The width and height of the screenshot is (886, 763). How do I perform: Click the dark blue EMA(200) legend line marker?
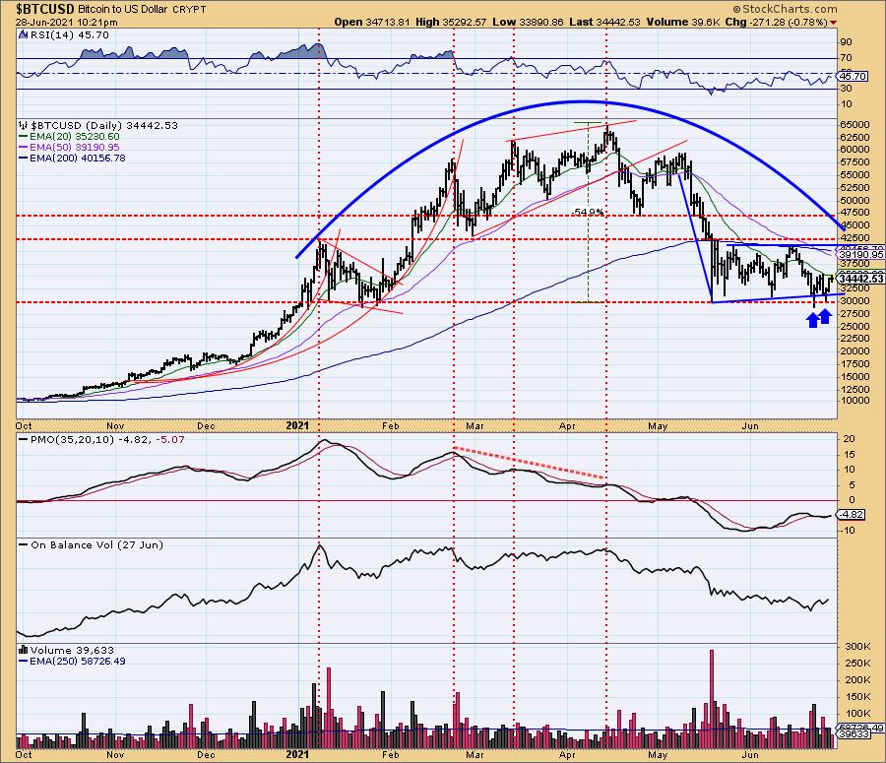tap(24, 159)
